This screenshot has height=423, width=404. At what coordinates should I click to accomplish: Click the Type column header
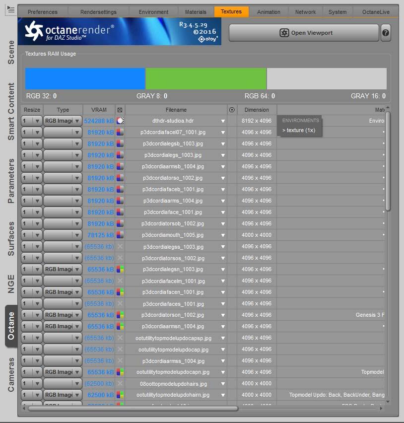[63, 110]
